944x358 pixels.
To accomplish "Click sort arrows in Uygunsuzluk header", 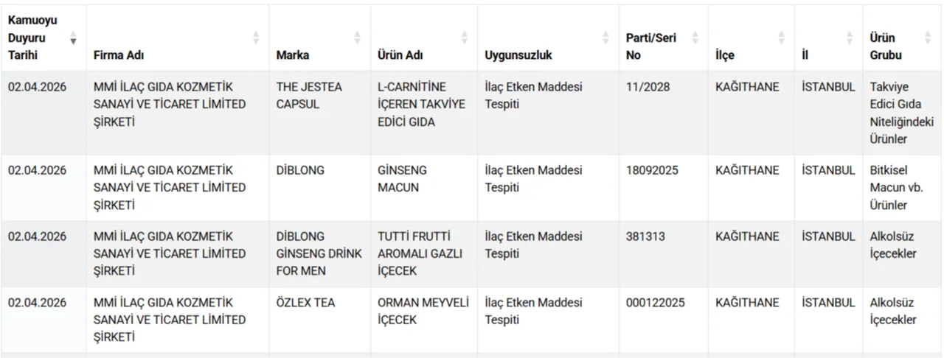I will click(x=605, y=38).
